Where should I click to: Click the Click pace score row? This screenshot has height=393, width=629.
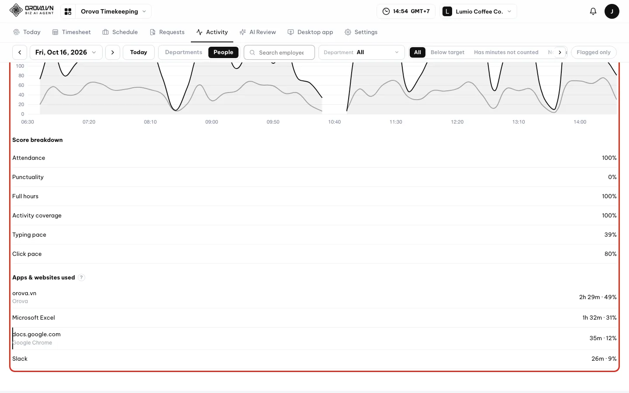point(314,254)
